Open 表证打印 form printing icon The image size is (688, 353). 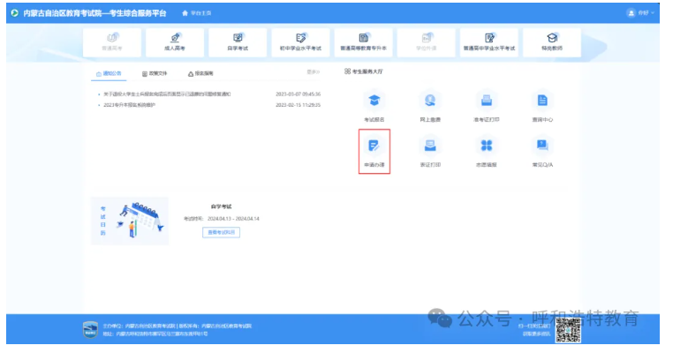pos(430,146)
